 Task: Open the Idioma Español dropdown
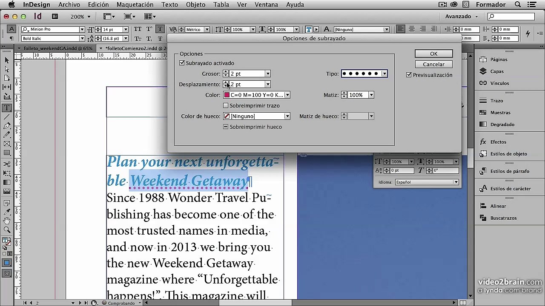point(427,182)
